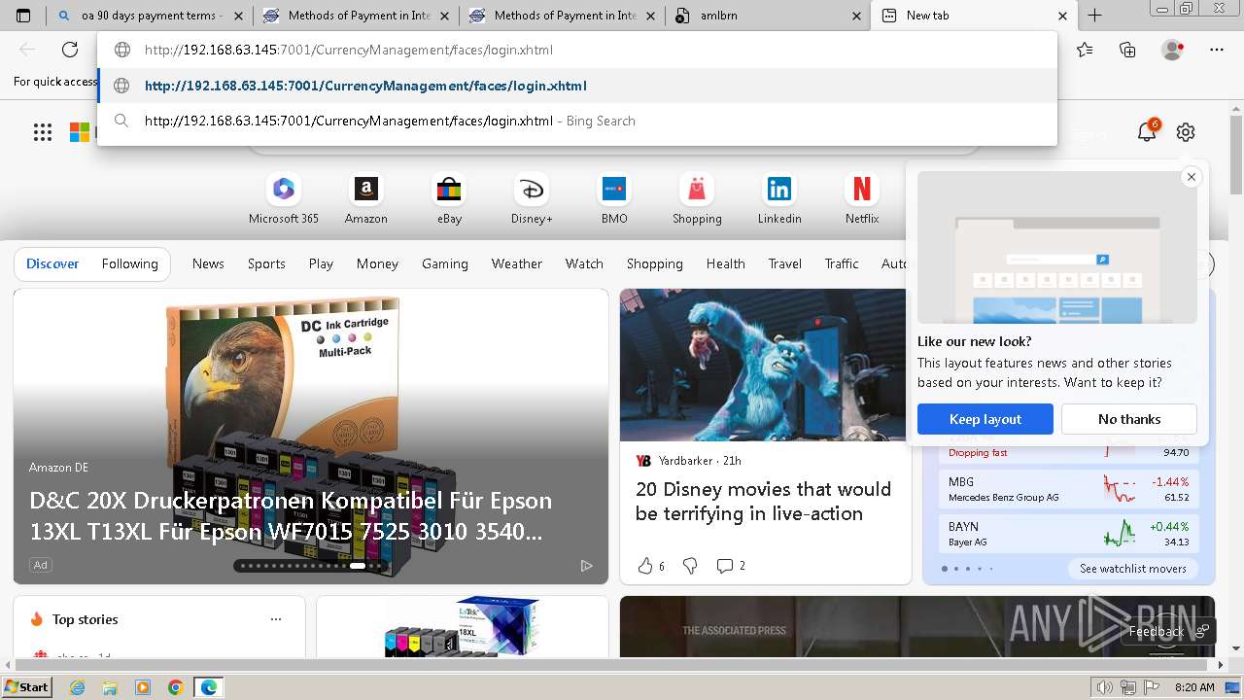The image size is (1244, 700).
Task: Open the D&C Druckerpatronen ad headline
Action: (x=291, y=516)
